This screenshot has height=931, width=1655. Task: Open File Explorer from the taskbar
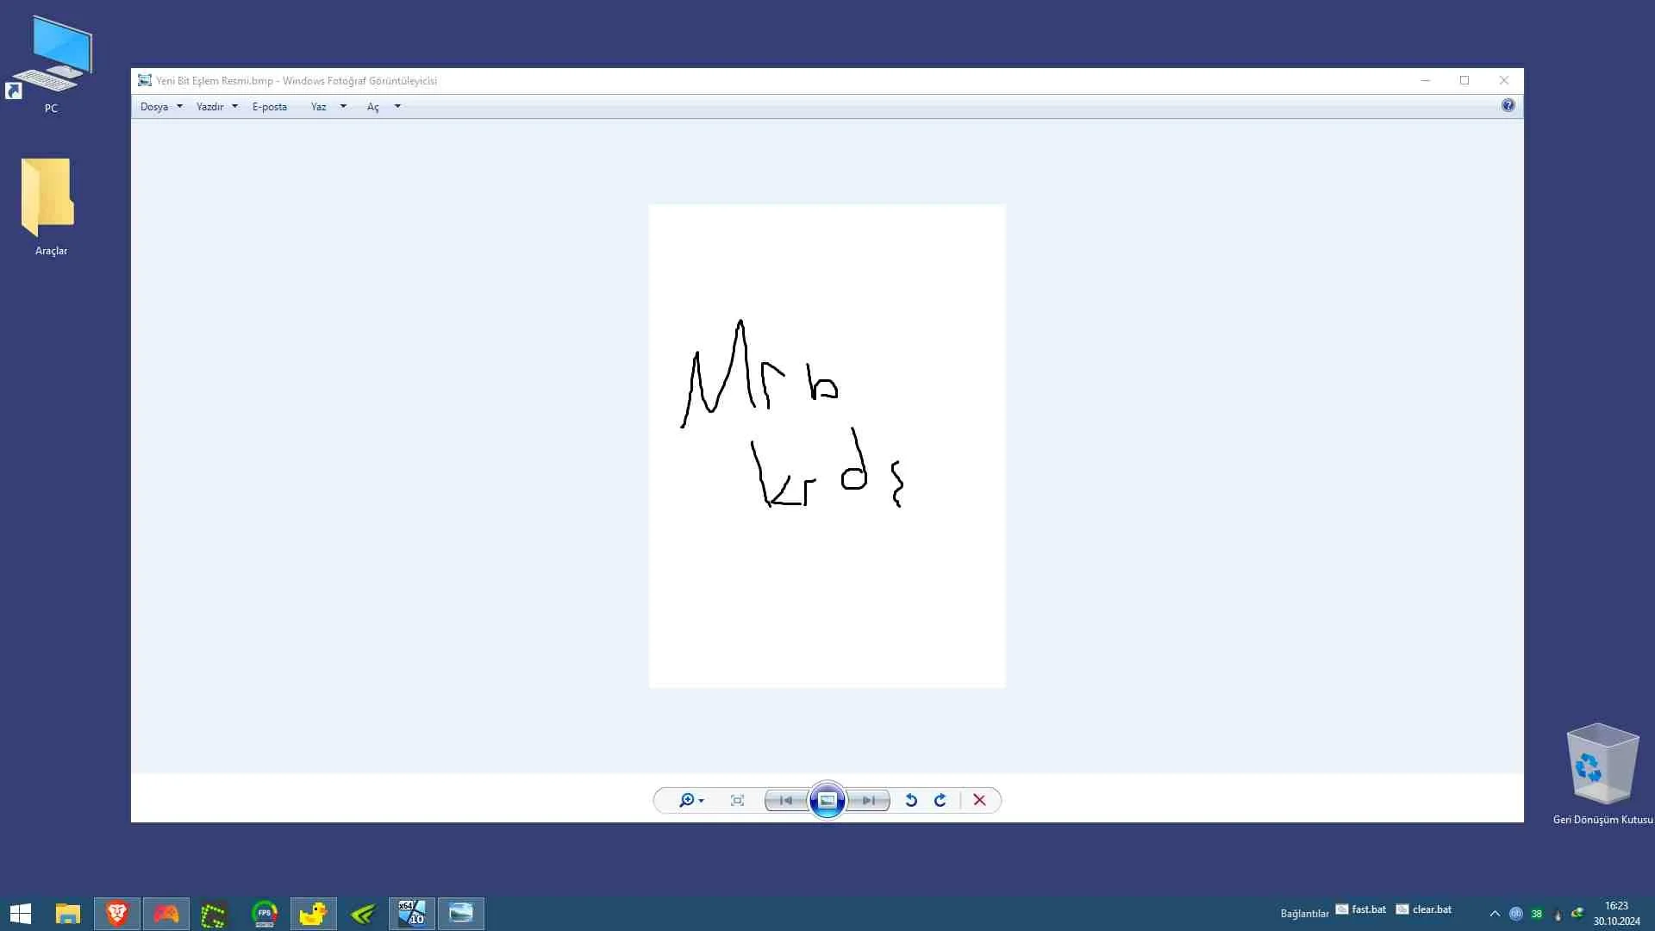(x=68, y=914)
